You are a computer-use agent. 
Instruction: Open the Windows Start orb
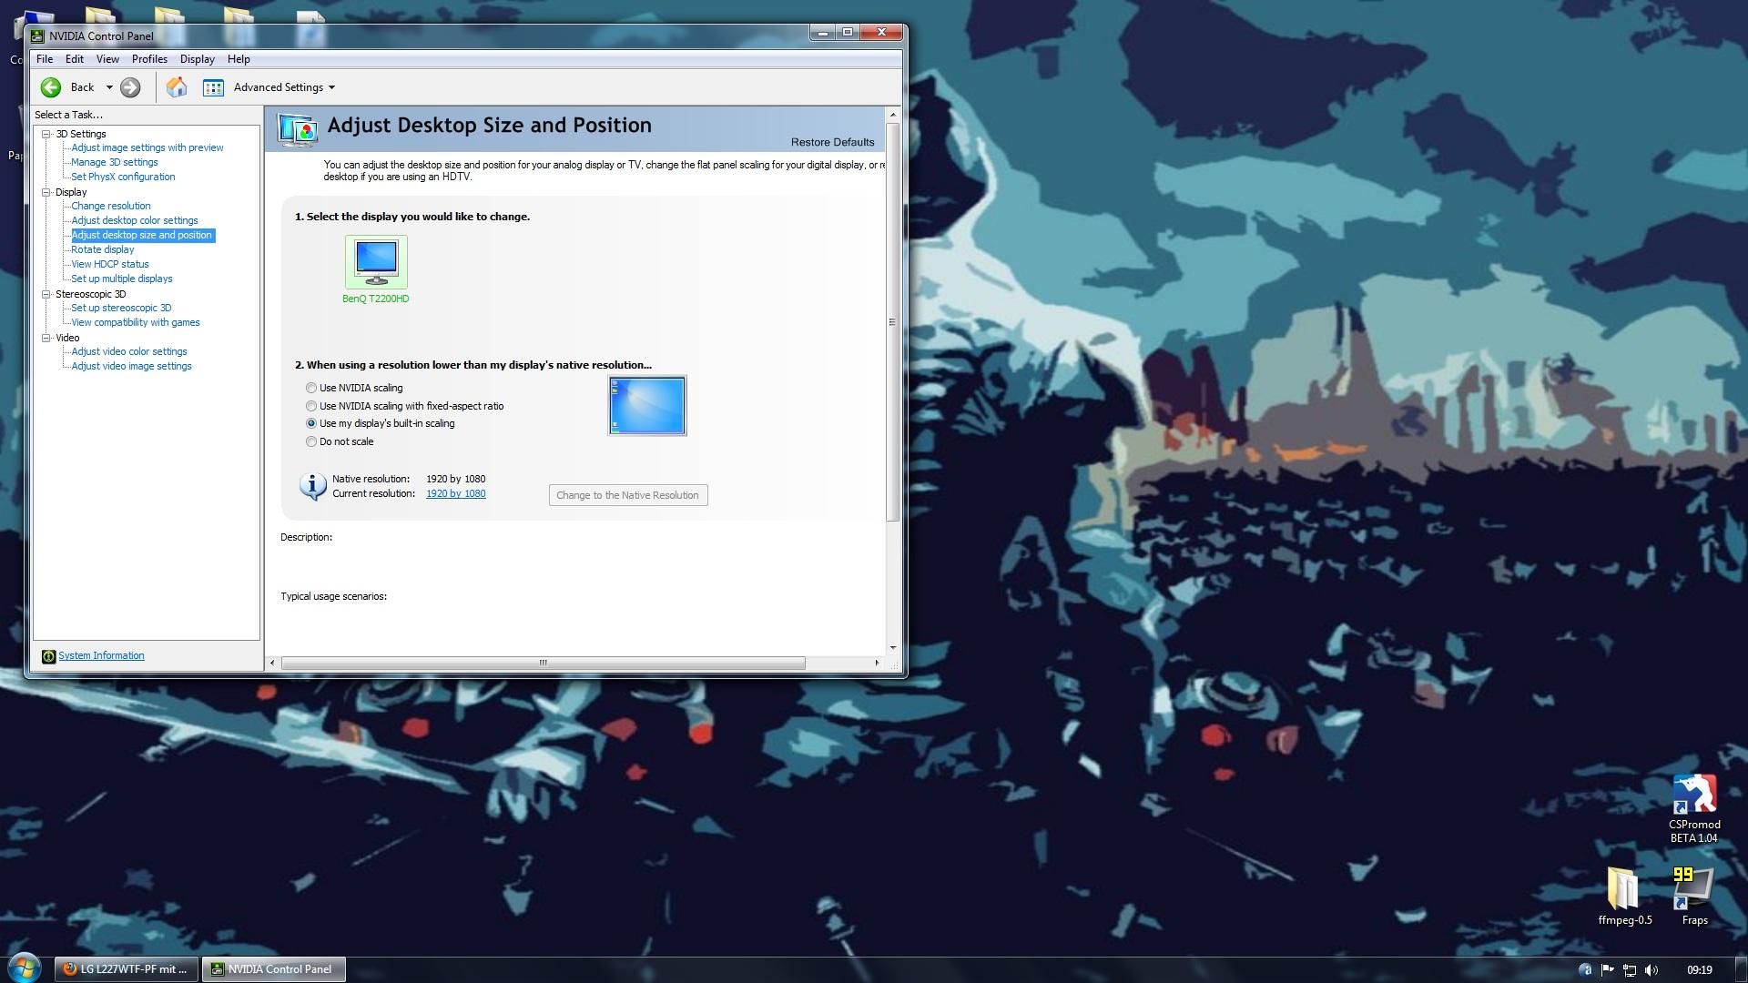click(x=25, y=968)
